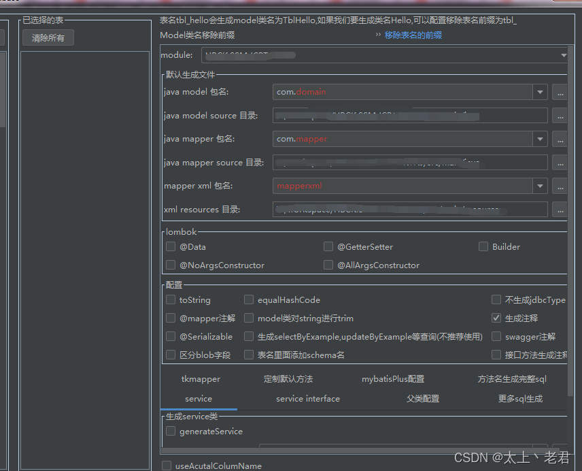Screen dimensions: 582x471
Task: Browse for java mapper package with ellipsis button
Action: [560, 139]
